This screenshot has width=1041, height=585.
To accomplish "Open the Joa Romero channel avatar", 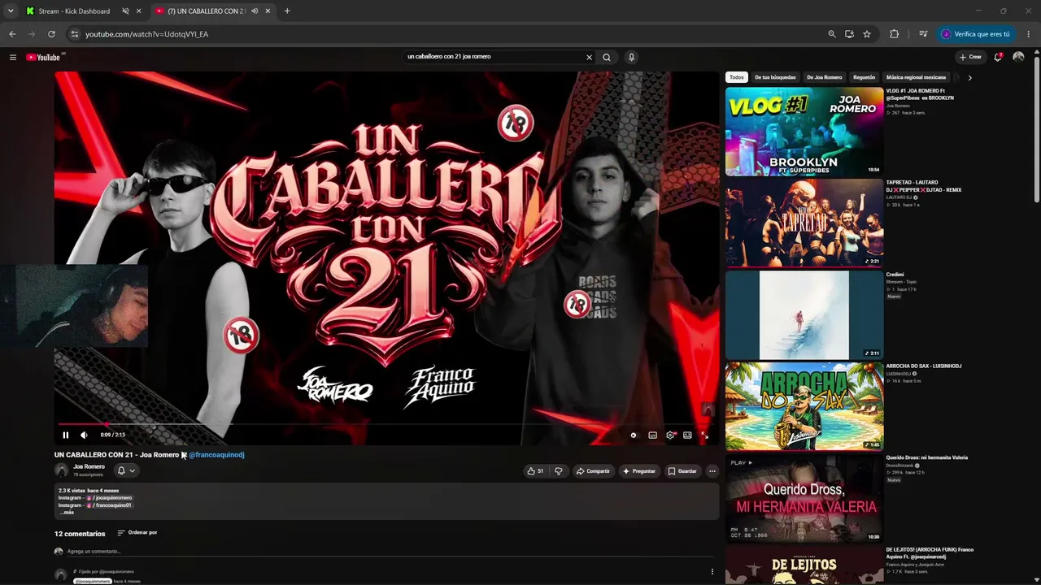I will coord(61,470).
